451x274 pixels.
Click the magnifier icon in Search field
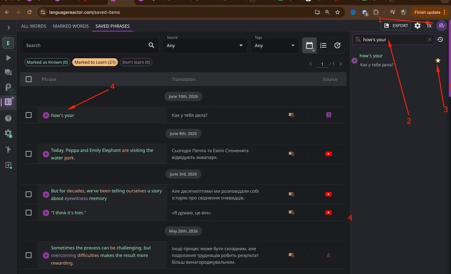151,45
